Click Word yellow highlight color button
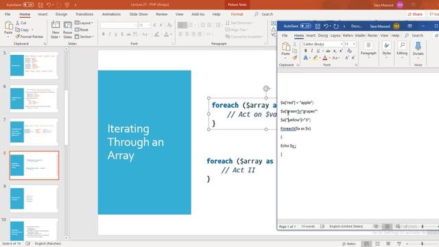The width and height of the screenshot is (439, 247). 316,58
